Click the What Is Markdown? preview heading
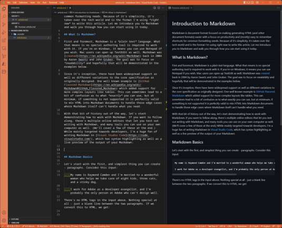Image resolution: width=282 pixels, height=228 pixels. 190,57
